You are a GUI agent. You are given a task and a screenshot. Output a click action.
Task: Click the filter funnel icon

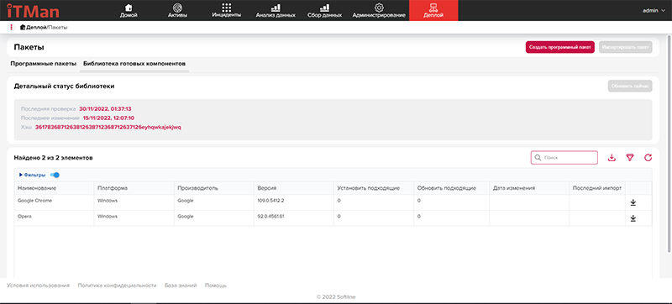(x=629, y=158)
